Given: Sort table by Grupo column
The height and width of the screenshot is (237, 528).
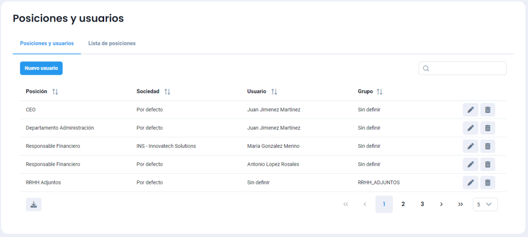Looking at the screenshot, I should pyautogui.click(x=379, y=92).
